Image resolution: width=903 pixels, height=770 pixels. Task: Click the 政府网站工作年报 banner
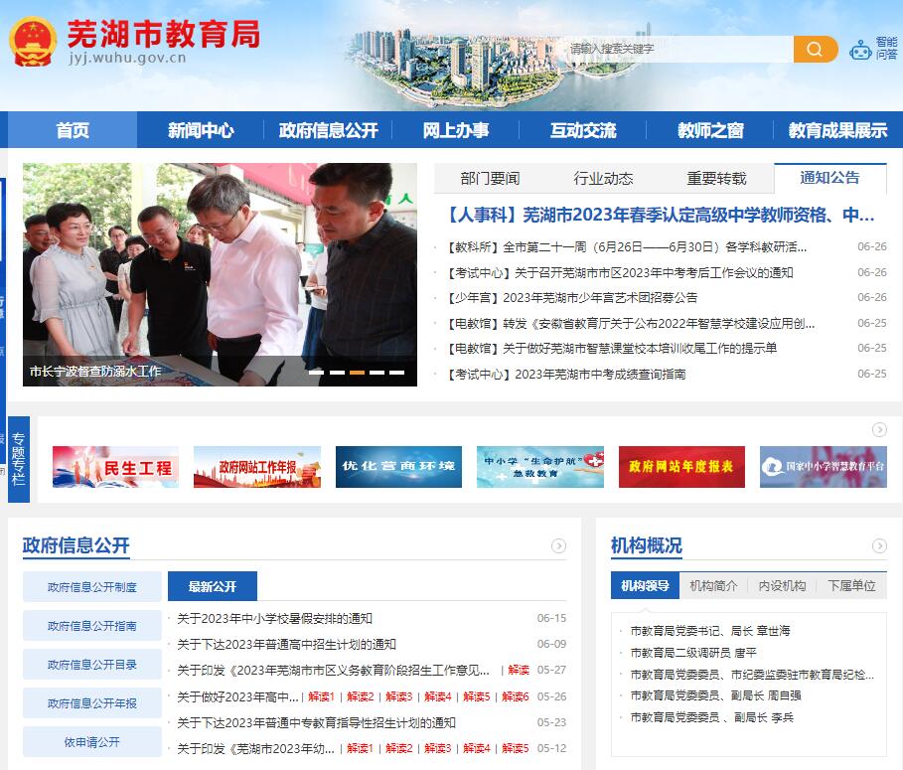[256, 467]
